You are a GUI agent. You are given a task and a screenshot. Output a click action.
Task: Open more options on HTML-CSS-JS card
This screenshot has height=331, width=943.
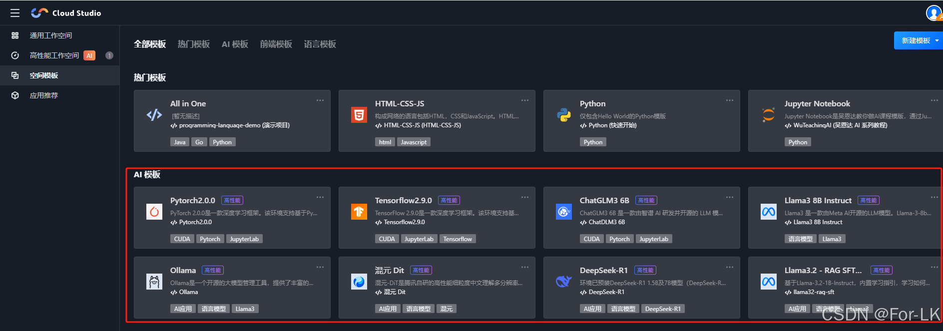pyautogui.click(x=525, y=100)
